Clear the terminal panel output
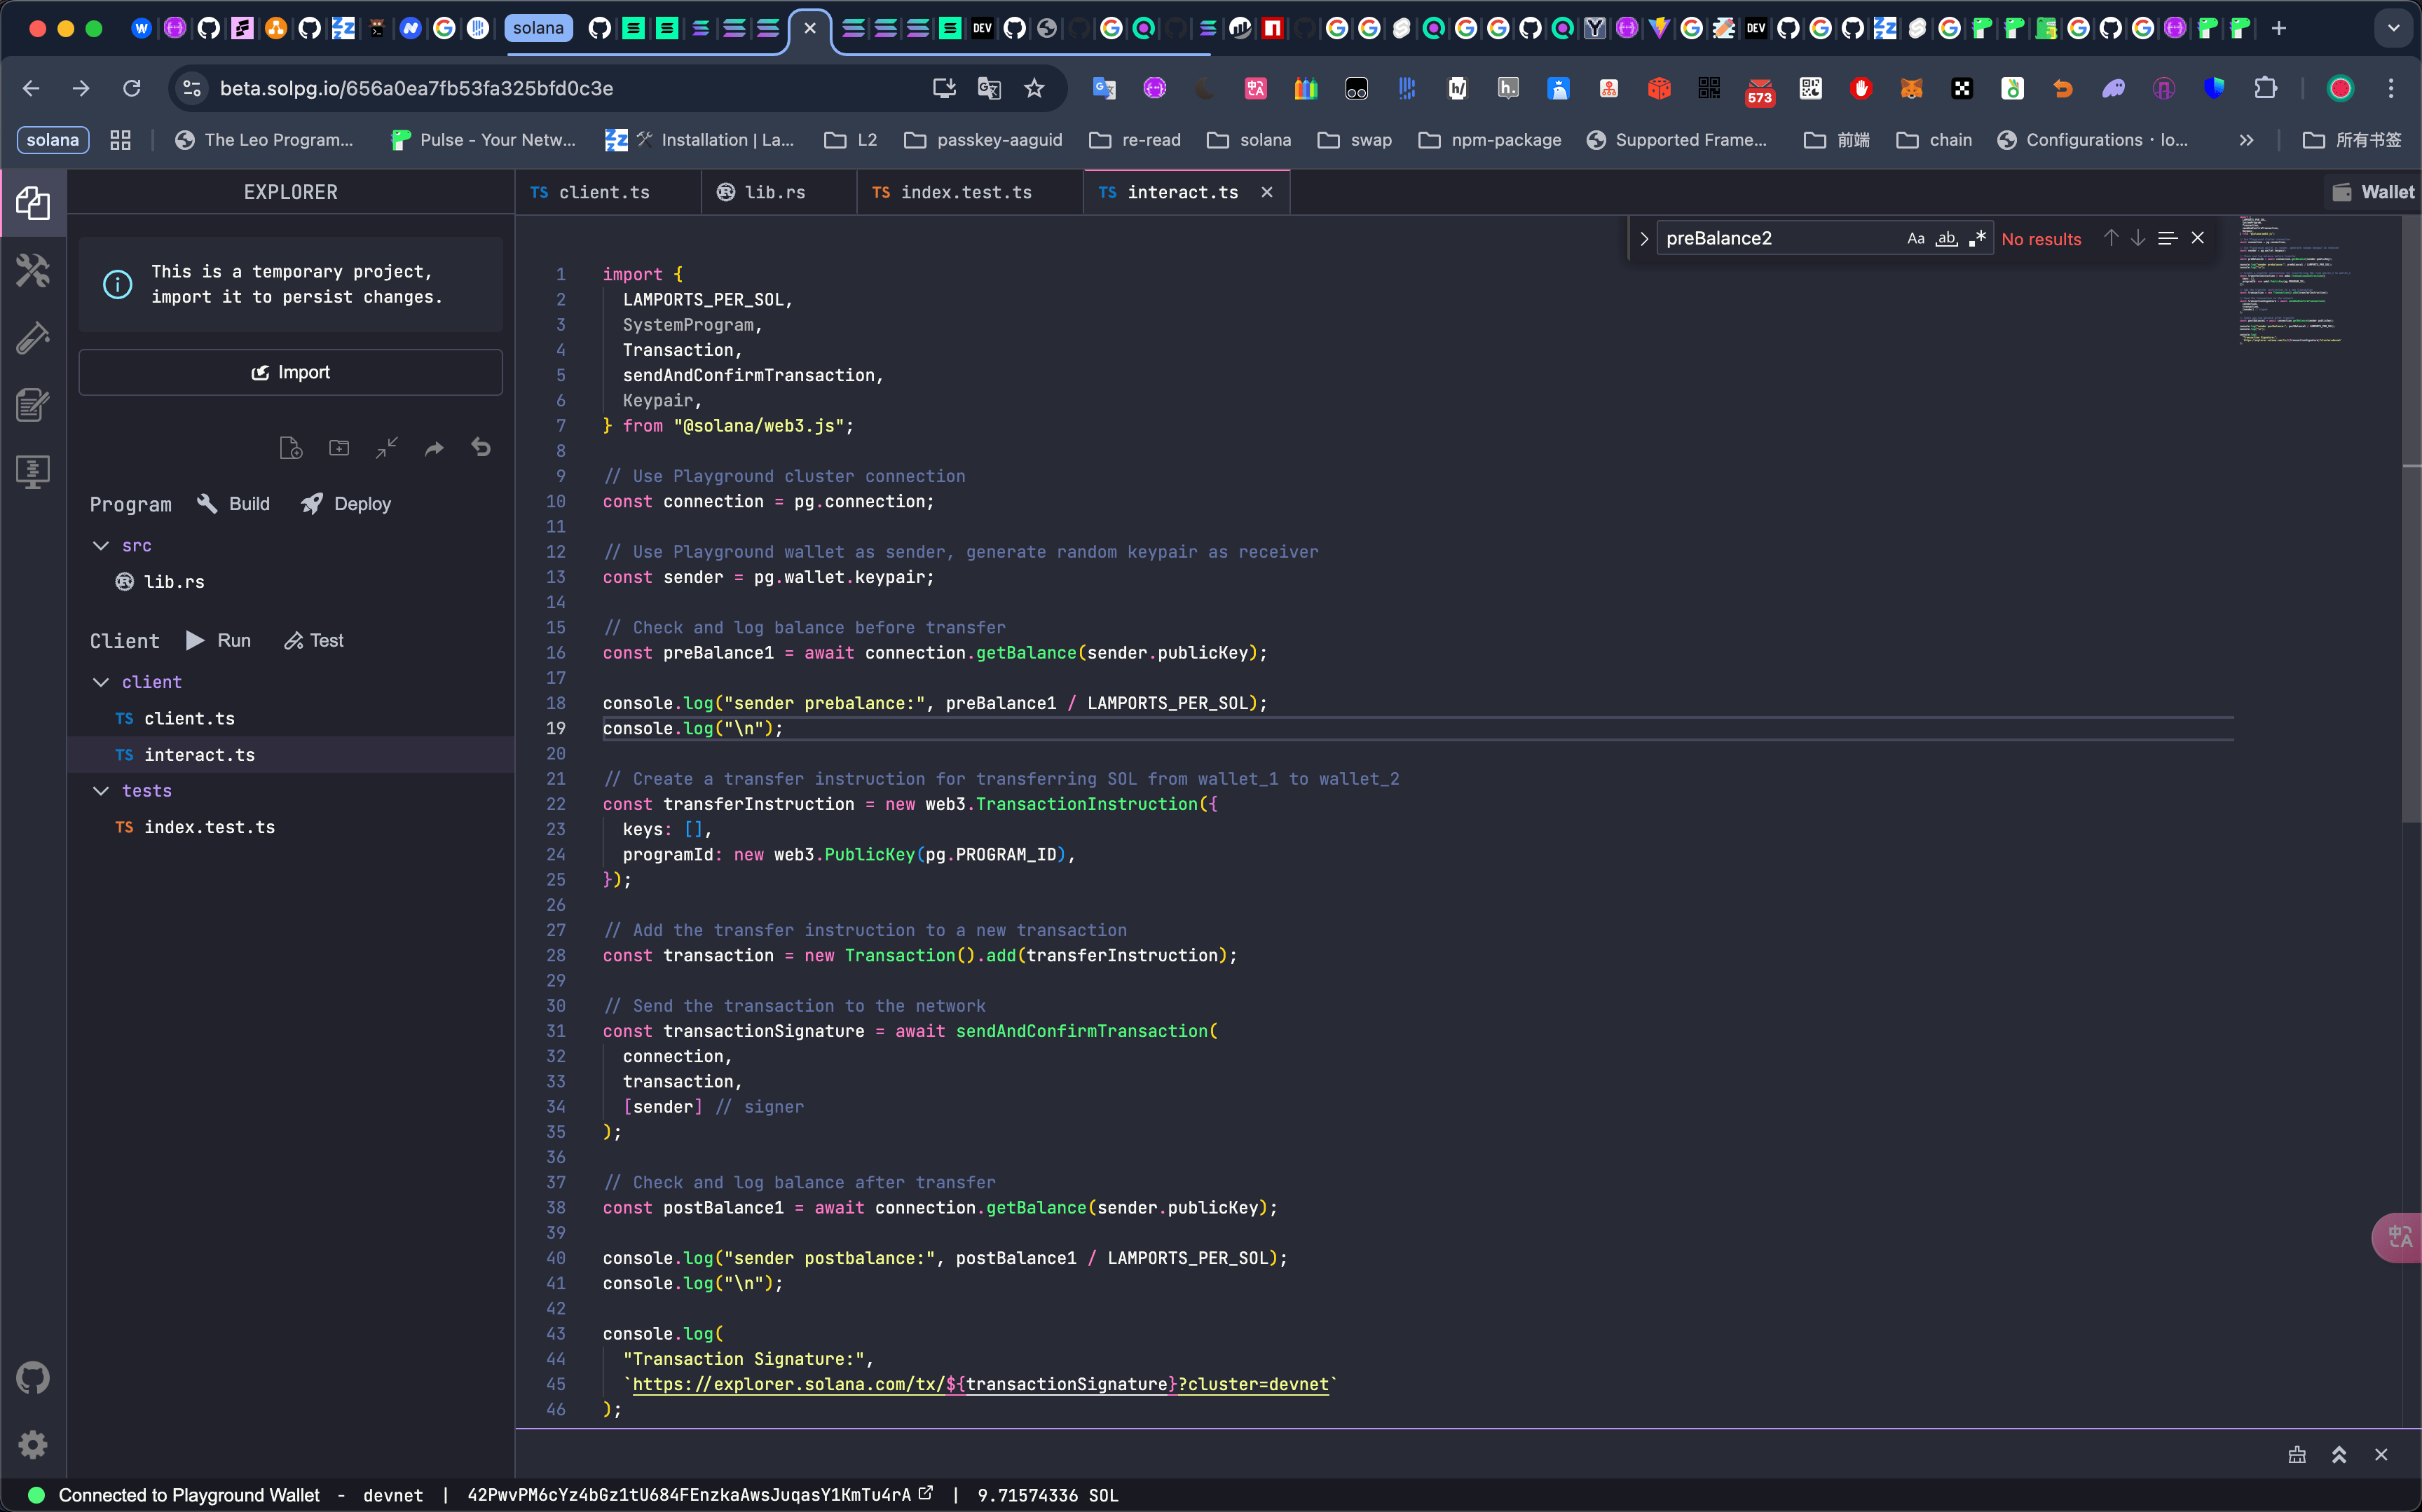2422x1512 pixels. click(x=2297, y=1455)
